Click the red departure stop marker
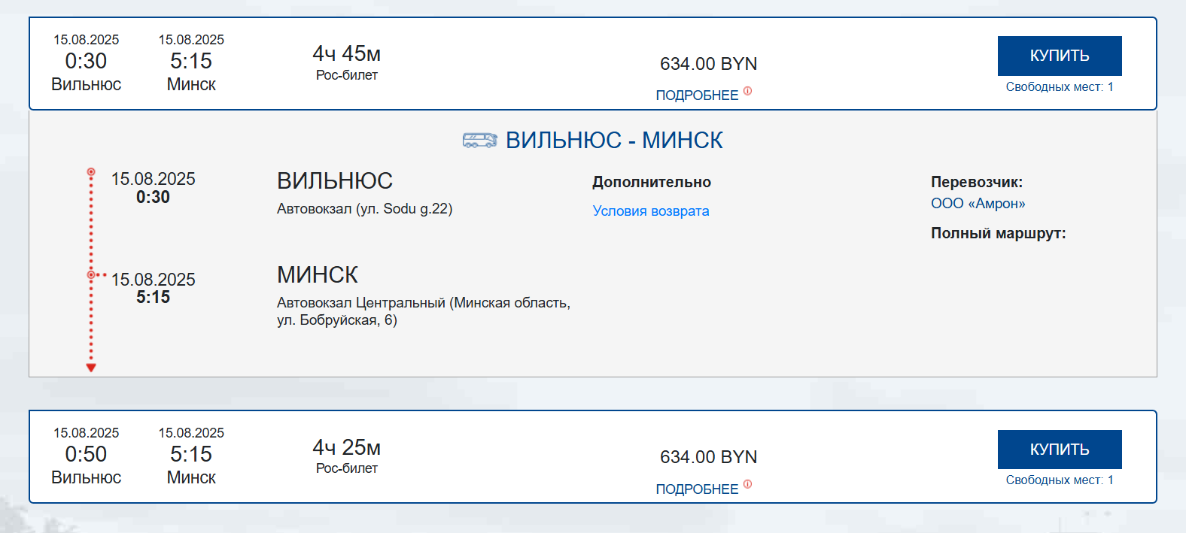1186x533 pixels. [x=91, y=172]
